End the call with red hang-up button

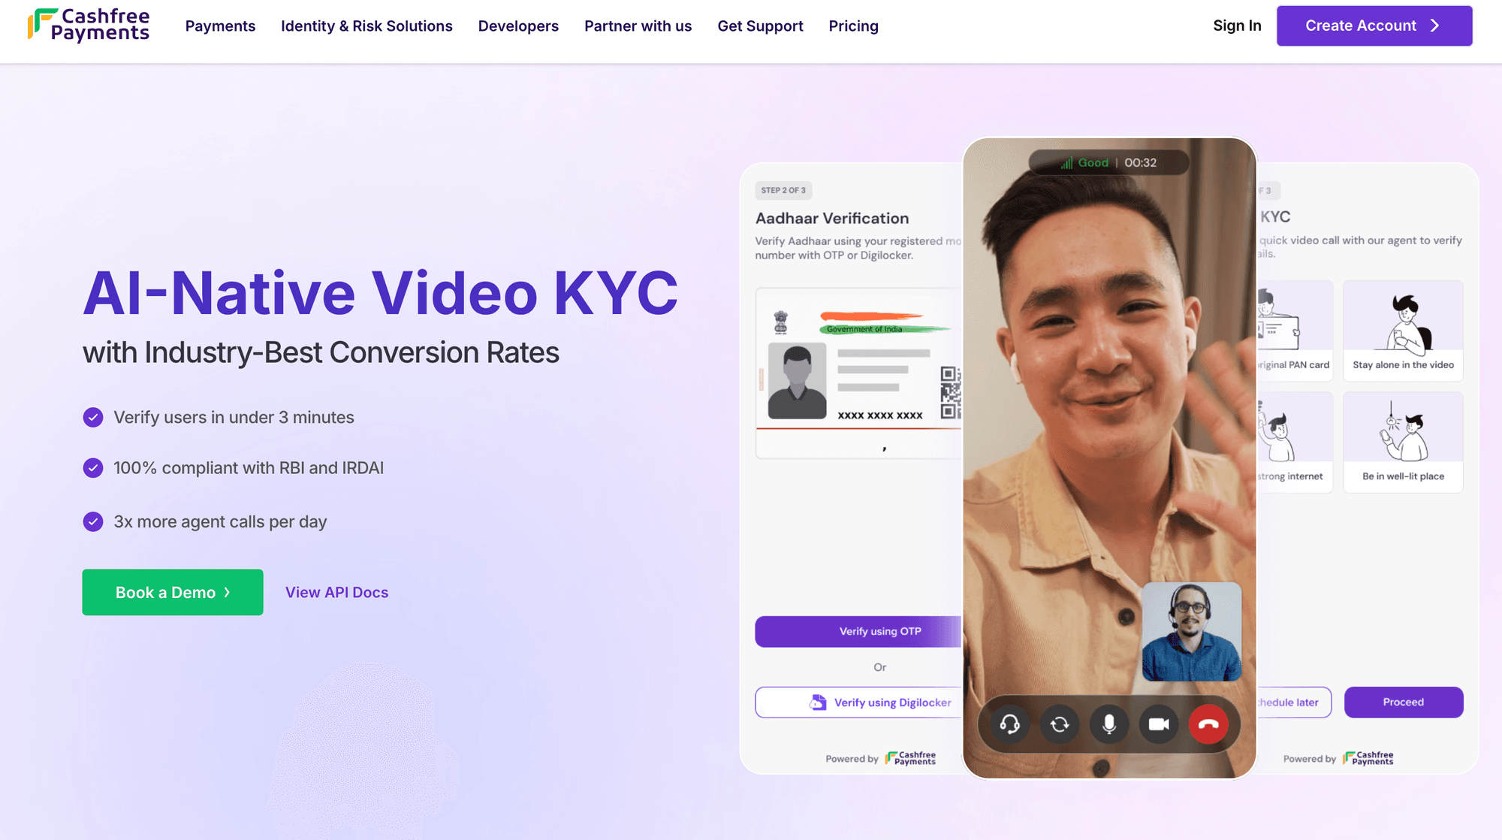tap(1208, 724)
